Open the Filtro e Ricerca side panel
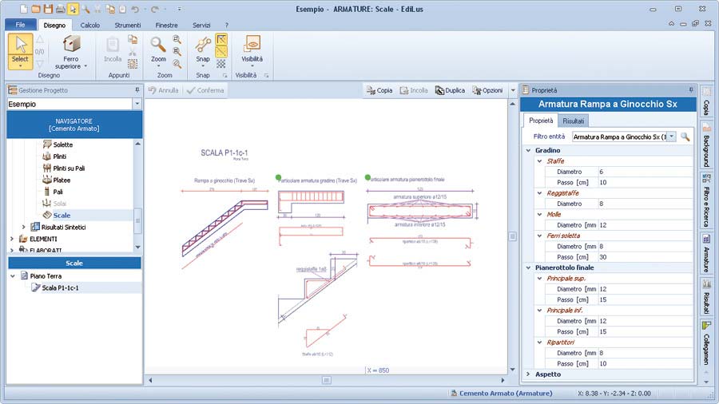The height and width of the screenshot is (404, 719). tap(706, 200)
